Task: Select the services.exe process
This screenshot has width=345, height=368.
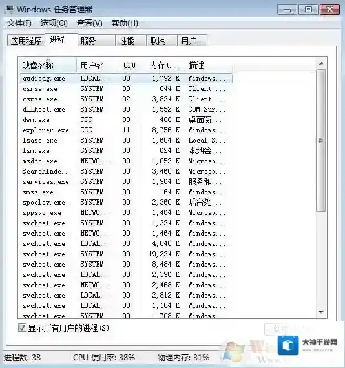Action: (125, 181)
